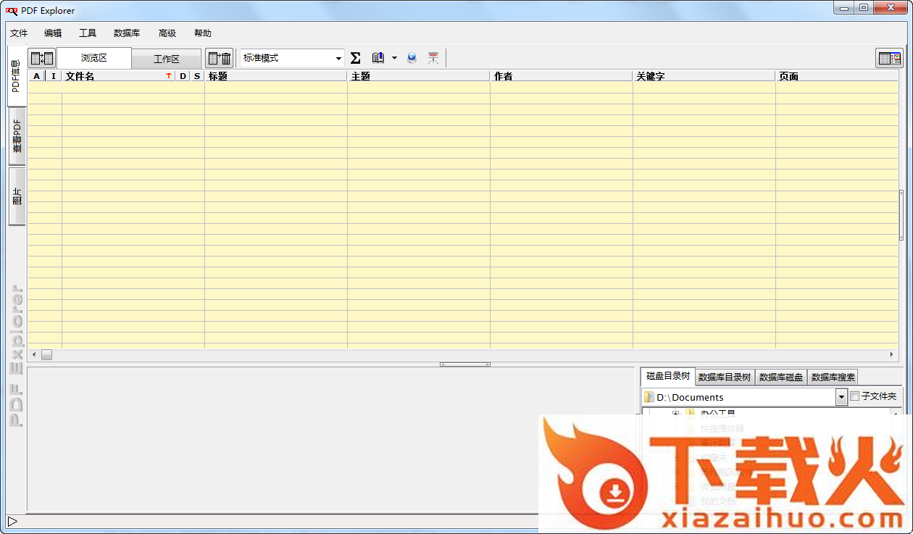Click the play triangle icon in status bar

[x=12, y=521]
